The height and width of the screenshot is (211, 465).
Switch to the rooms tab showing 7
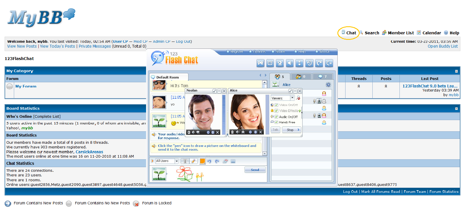pyautogui.click(x=323, y=76)
